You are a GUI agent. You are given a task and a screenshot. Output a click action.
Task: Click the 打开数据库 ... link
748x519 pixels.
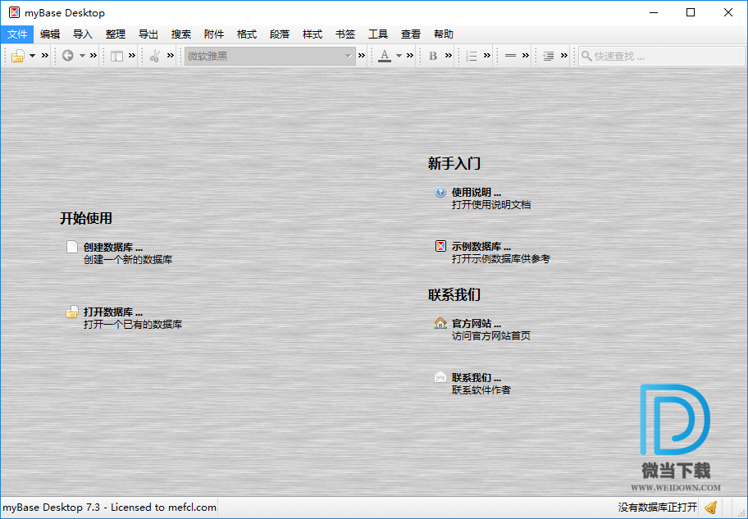click(113, 312)
